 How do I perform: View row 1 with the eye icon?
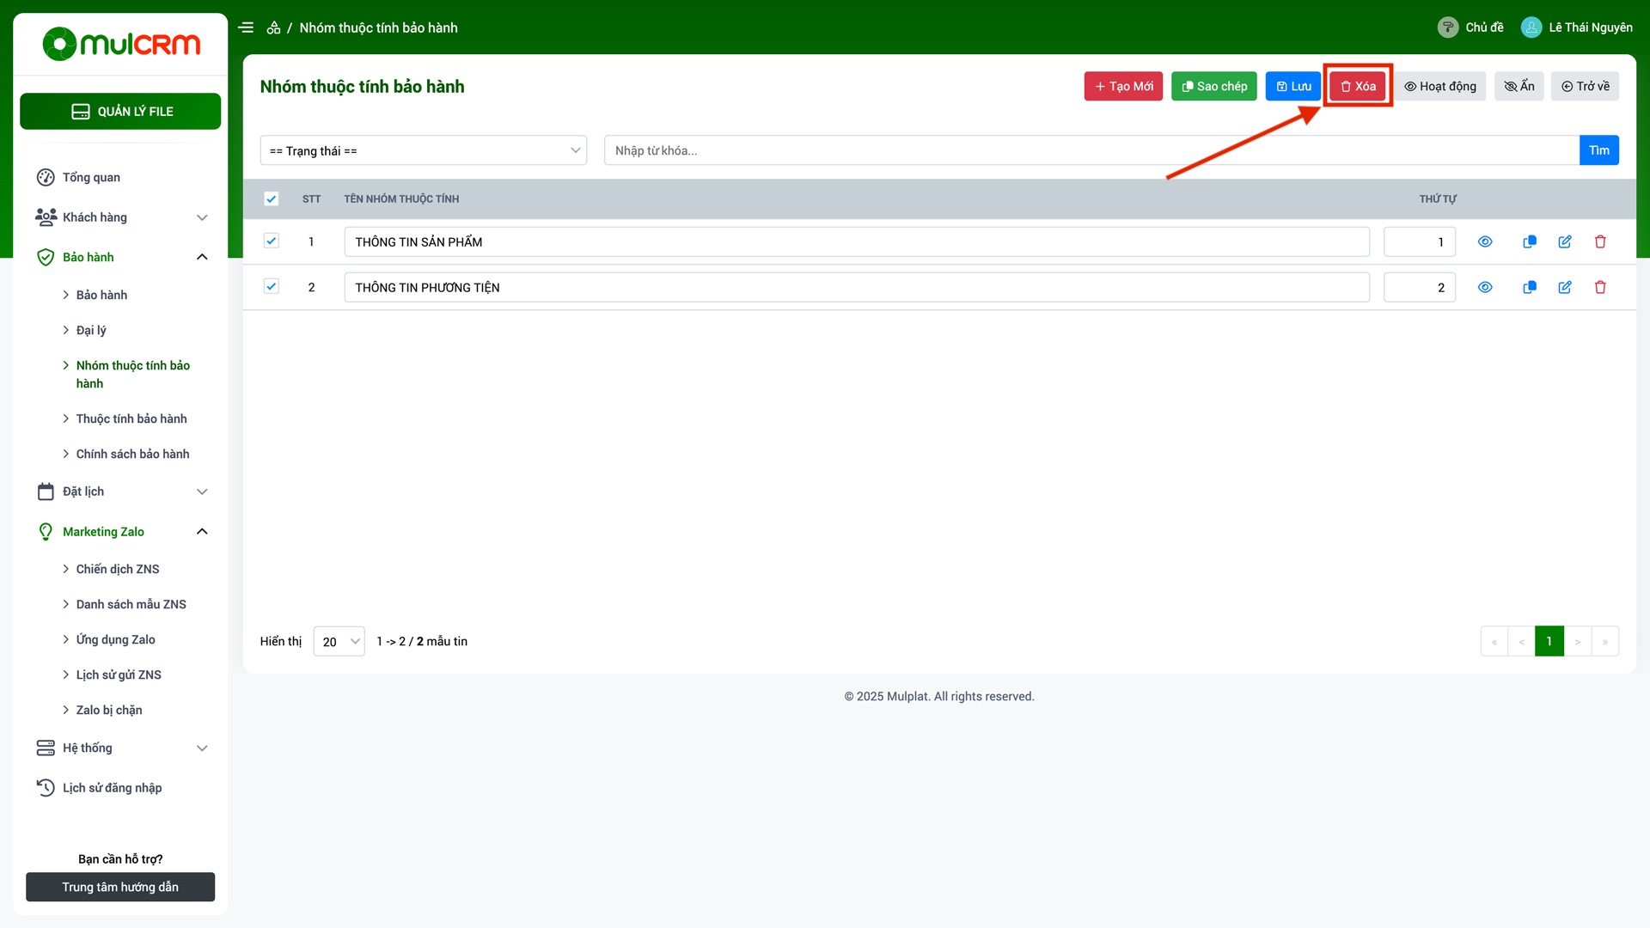[x=1485, y=242]
